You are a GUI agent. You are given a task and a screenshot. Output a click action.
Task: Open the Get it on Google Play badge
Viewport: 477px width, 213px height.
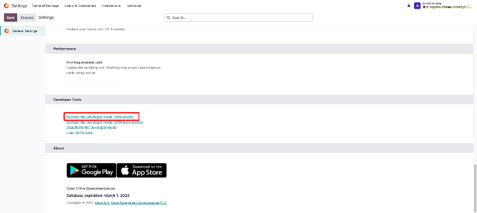(x=92, y=171)
